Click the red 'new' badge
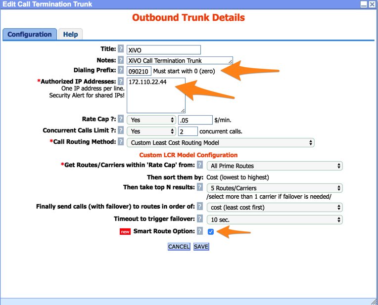The width and height of the screenshot is (378, 305). pyautogui.click(x=125, y=231)
